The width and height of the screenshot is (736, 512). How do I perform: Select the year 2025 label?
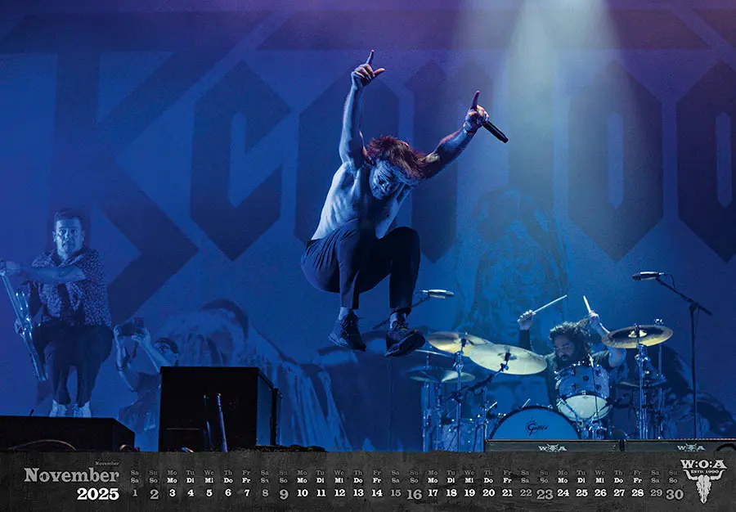pyautogui.click(x=98, y=494)
